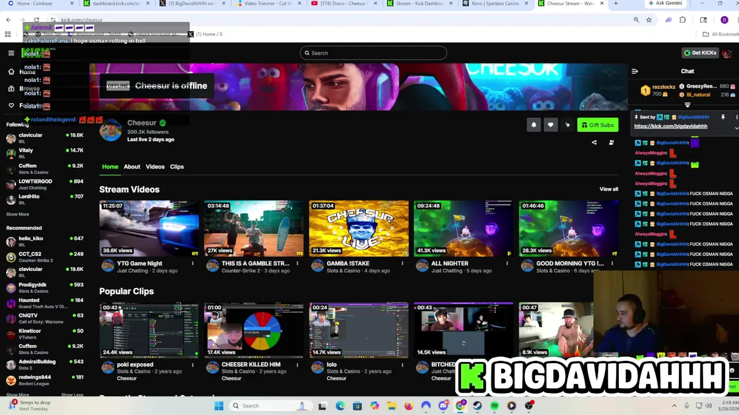This screenshot has height=415, width=739.
Task: Open Spotify from the taskbar
Action: pos(494,406)
